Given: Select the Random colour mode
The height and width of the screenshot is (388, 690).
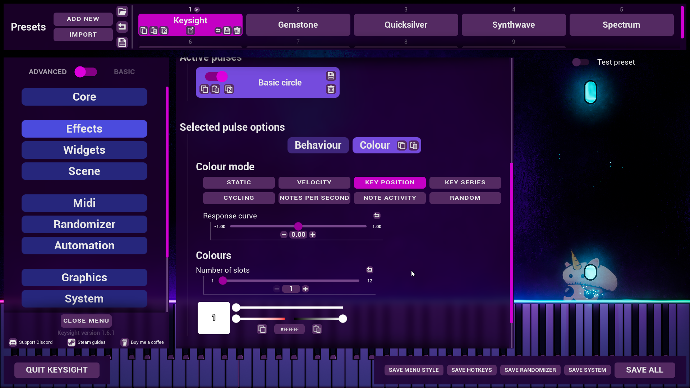Looking at the screenshot, I should coord(465,198).
